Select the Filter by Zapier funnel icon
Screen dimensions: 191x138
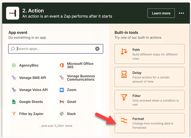tap(14, 114)
